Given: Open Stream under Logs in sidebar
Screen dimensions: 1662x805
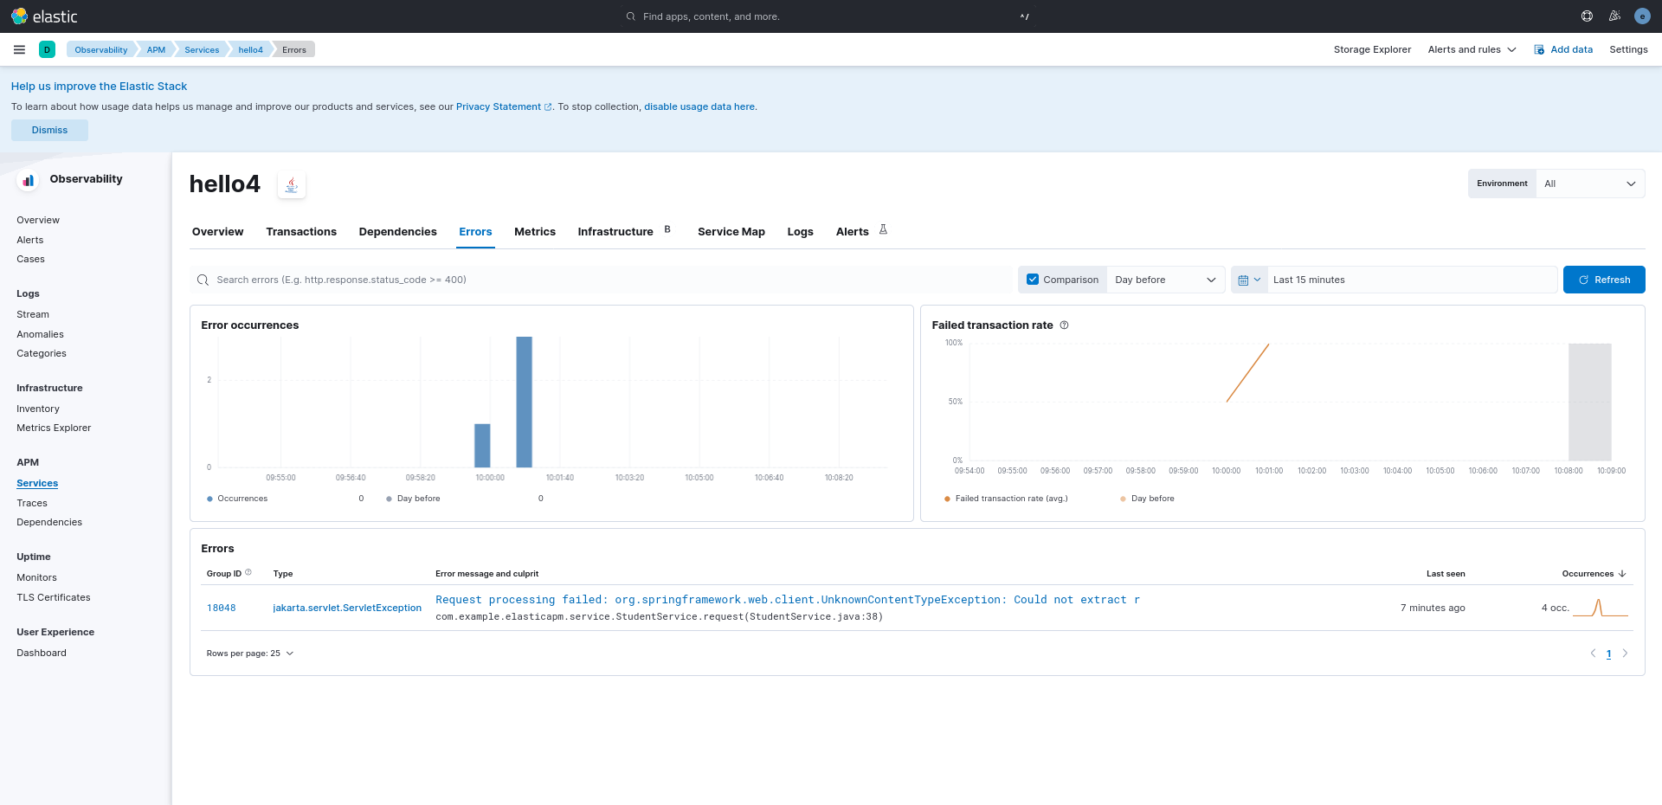Looking at the screenshot, I should click(33, 314).
